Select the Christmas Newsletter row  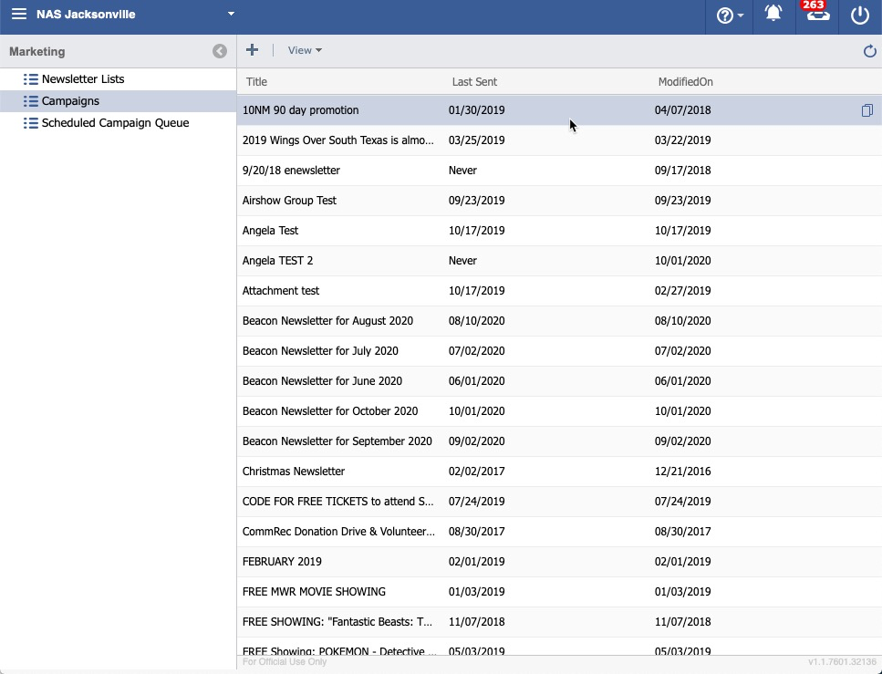coord(294,472)
